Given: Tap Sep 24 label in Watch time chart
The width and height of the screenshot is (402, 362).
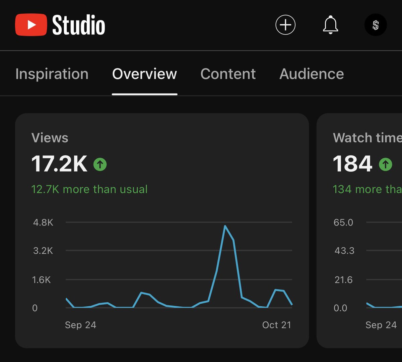Looking at the screenshot, I should [381, 325].
